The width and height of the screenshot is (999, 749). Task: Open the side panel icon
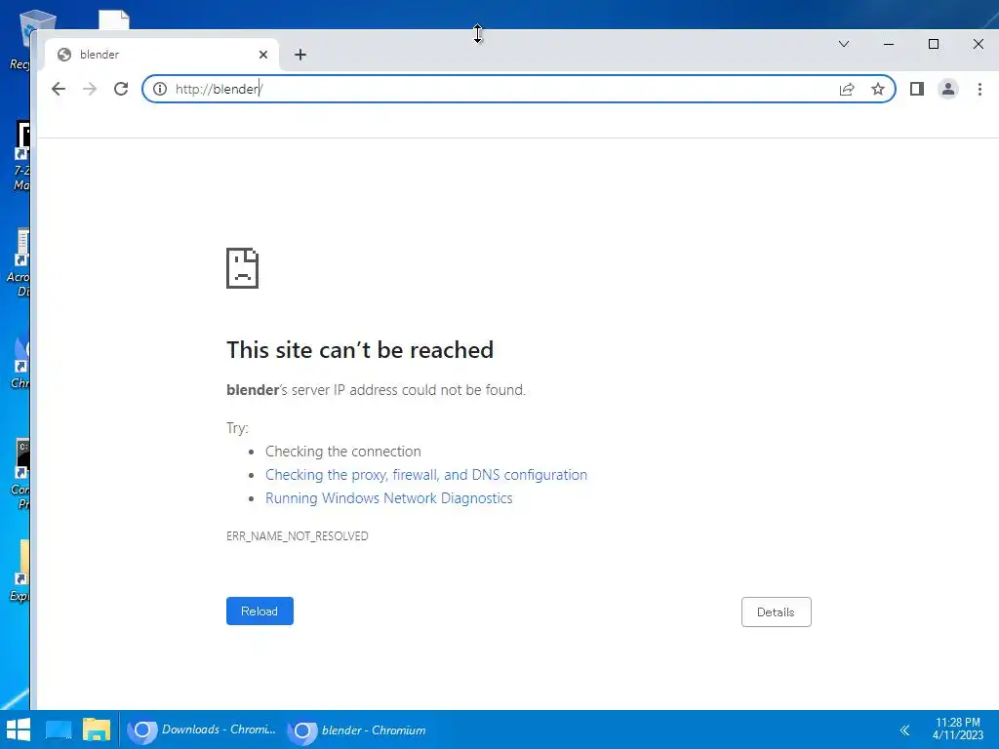click(917, 89)
